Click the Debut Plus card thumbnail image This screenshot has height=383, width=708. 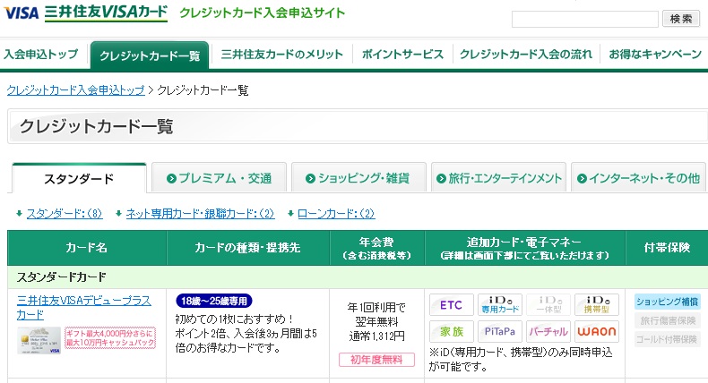[39, 340]
